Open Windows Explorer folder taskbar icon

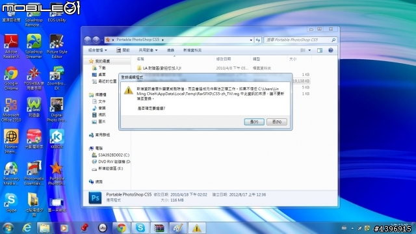45,228
